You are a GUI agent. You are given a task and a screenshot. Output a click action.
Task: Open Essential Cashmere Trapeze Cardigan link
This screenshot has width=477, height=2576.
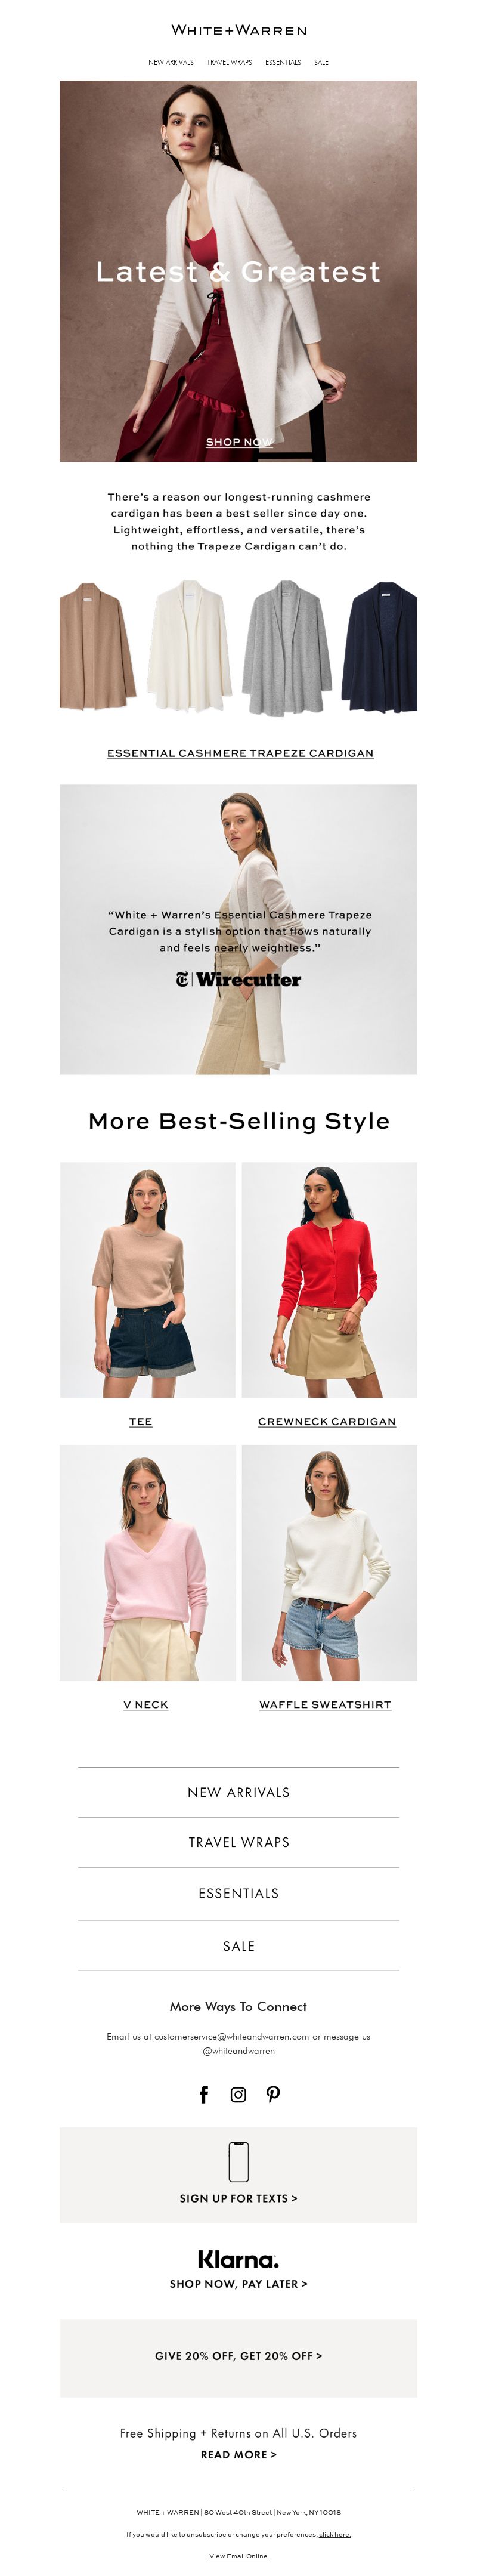click(x=240, y=753)
